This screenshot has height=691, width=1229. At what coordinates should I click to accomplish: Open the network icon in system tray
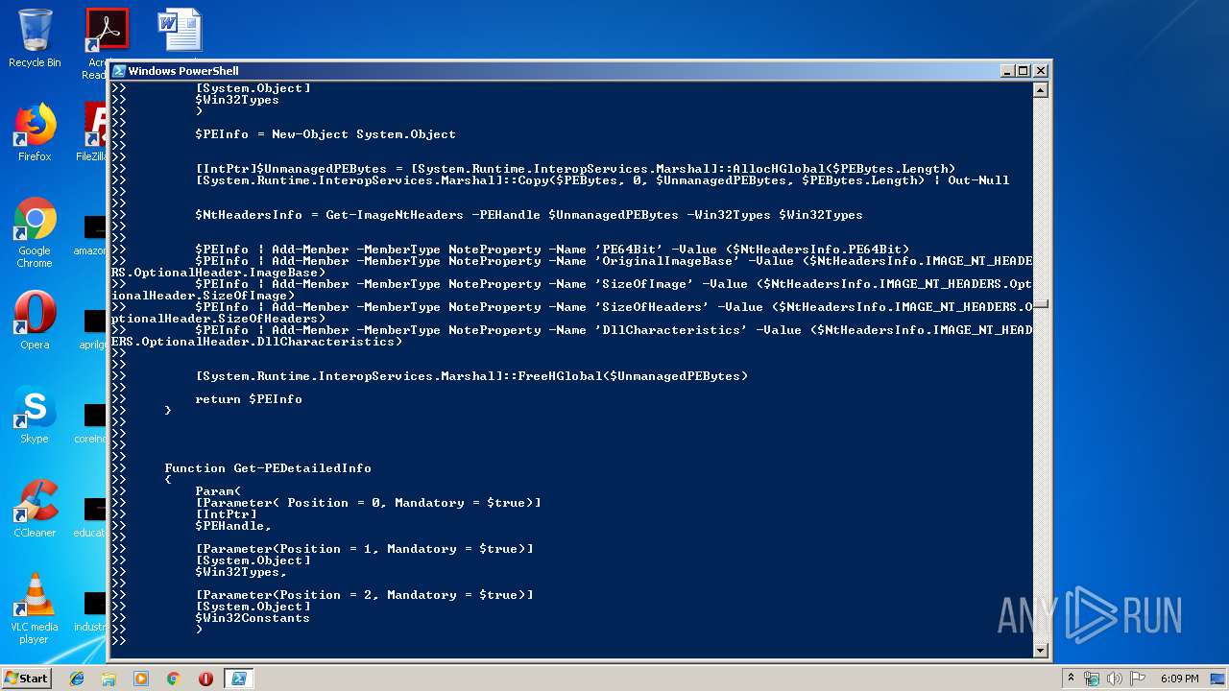(1092, 679)
